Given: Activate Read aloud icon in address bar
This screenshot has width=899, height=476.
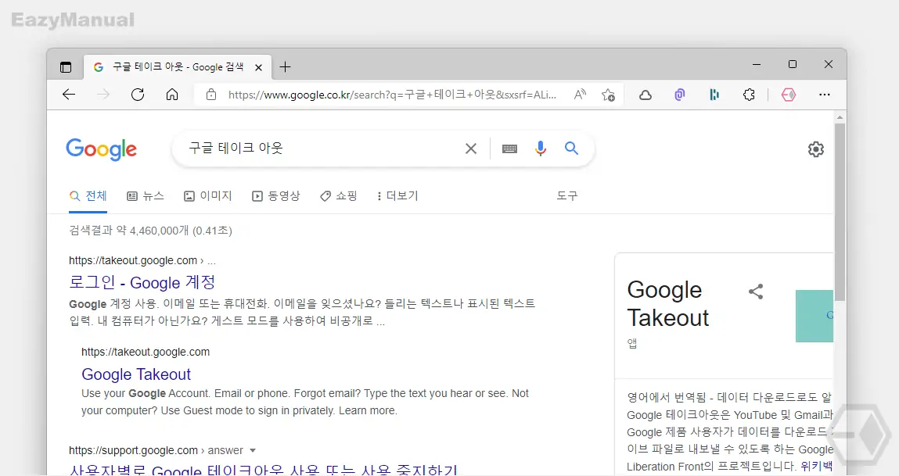Looking at the screenshot, I should [580, 95].
